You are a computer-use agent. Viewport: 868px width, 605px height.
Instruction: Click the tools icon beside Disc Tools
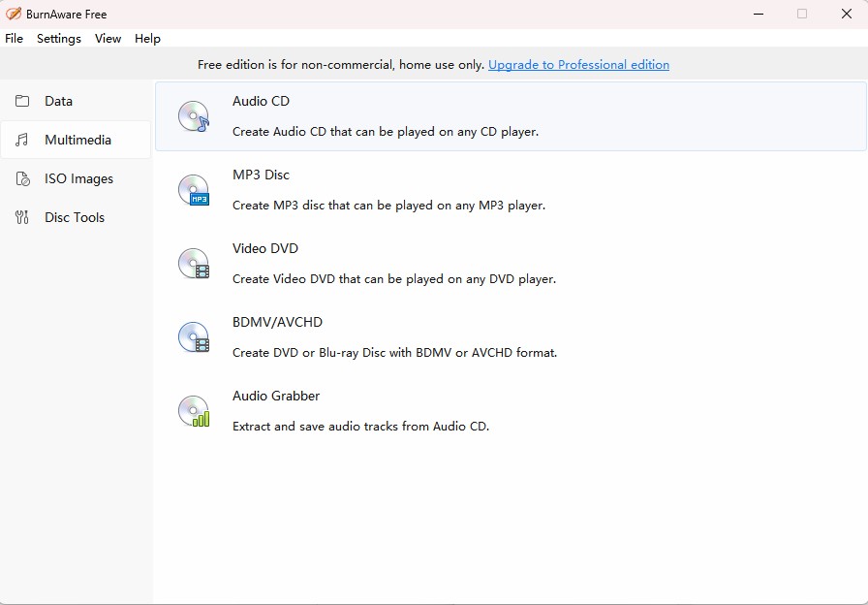click(x=21, y=217)
